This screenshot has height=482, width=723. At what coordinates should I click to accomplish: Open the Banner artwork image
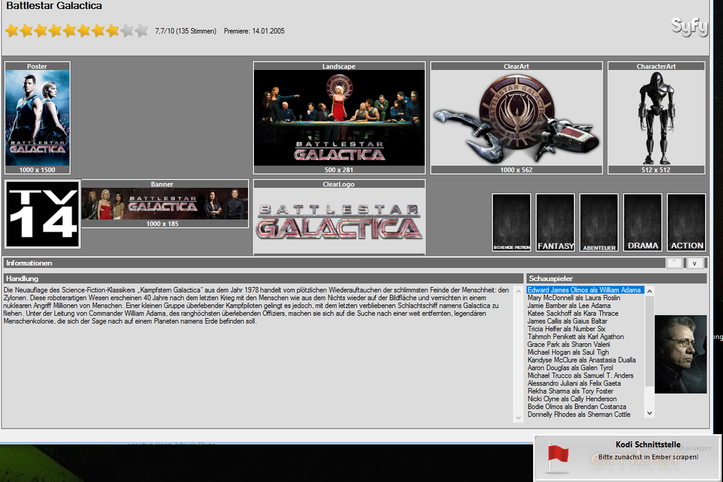coord(165,204)
